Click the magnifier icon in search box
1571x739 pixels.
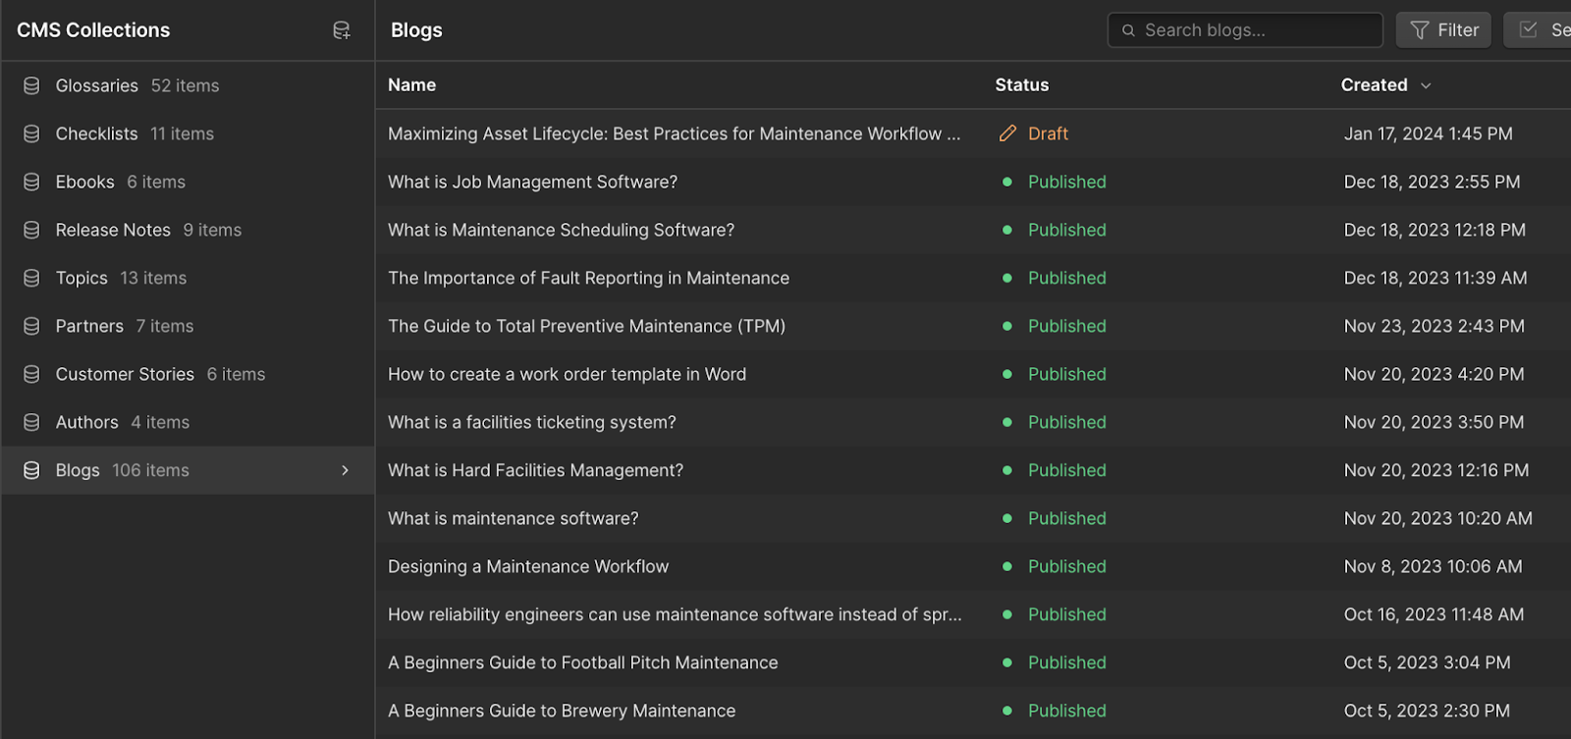[1128, 30]
